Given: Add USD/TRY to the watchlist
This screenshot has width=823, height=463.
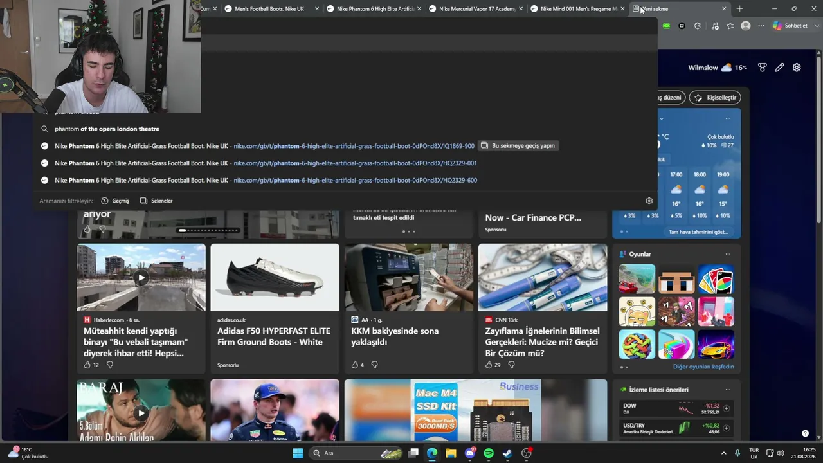Looking at the screenshot, I should coord(727,428).
